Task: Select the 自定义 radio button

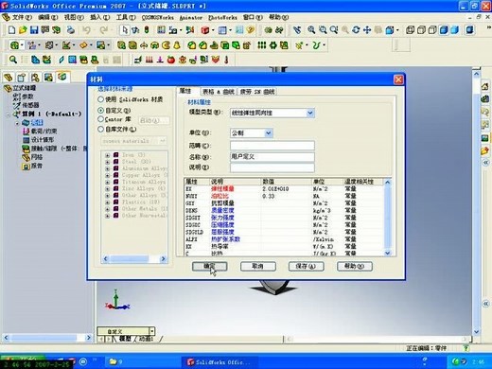Action: (x=101, y=111)
